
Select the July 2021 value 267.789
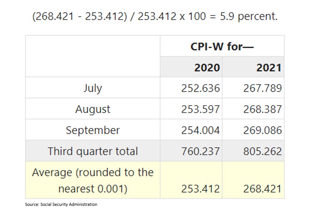click(262, 88)
